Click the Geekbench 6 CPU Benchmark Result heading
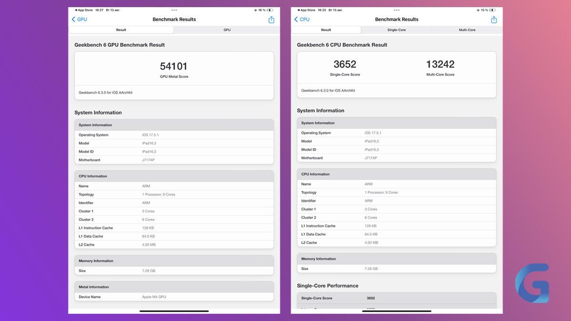 [x=342, y=45]
